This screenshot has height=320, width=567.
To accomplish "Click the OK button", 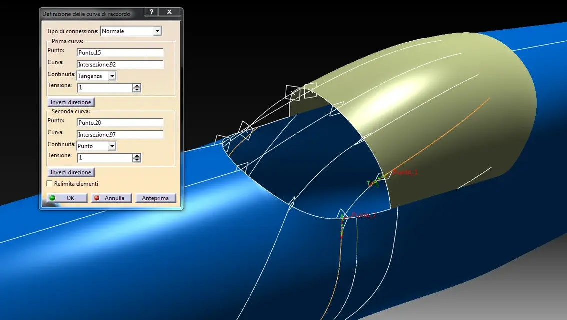I will pyautogui.click(x=67, y=198).
